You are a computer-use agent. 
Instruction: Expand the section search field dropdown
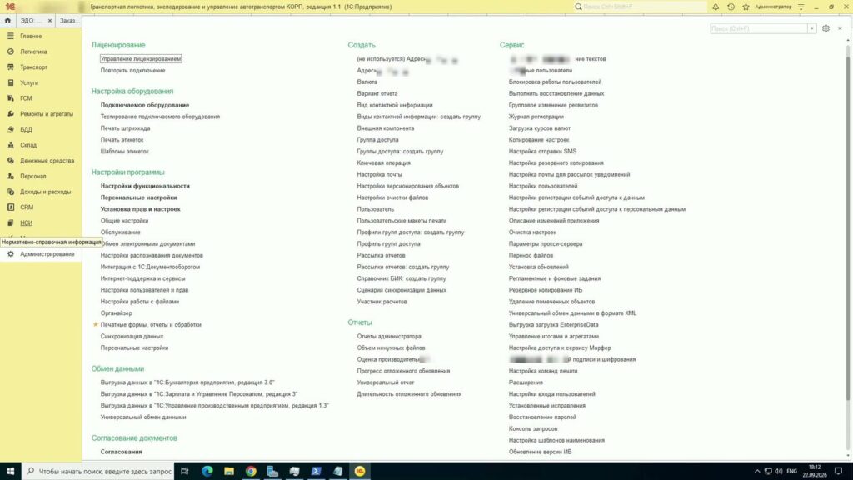(x=811, y=28)
